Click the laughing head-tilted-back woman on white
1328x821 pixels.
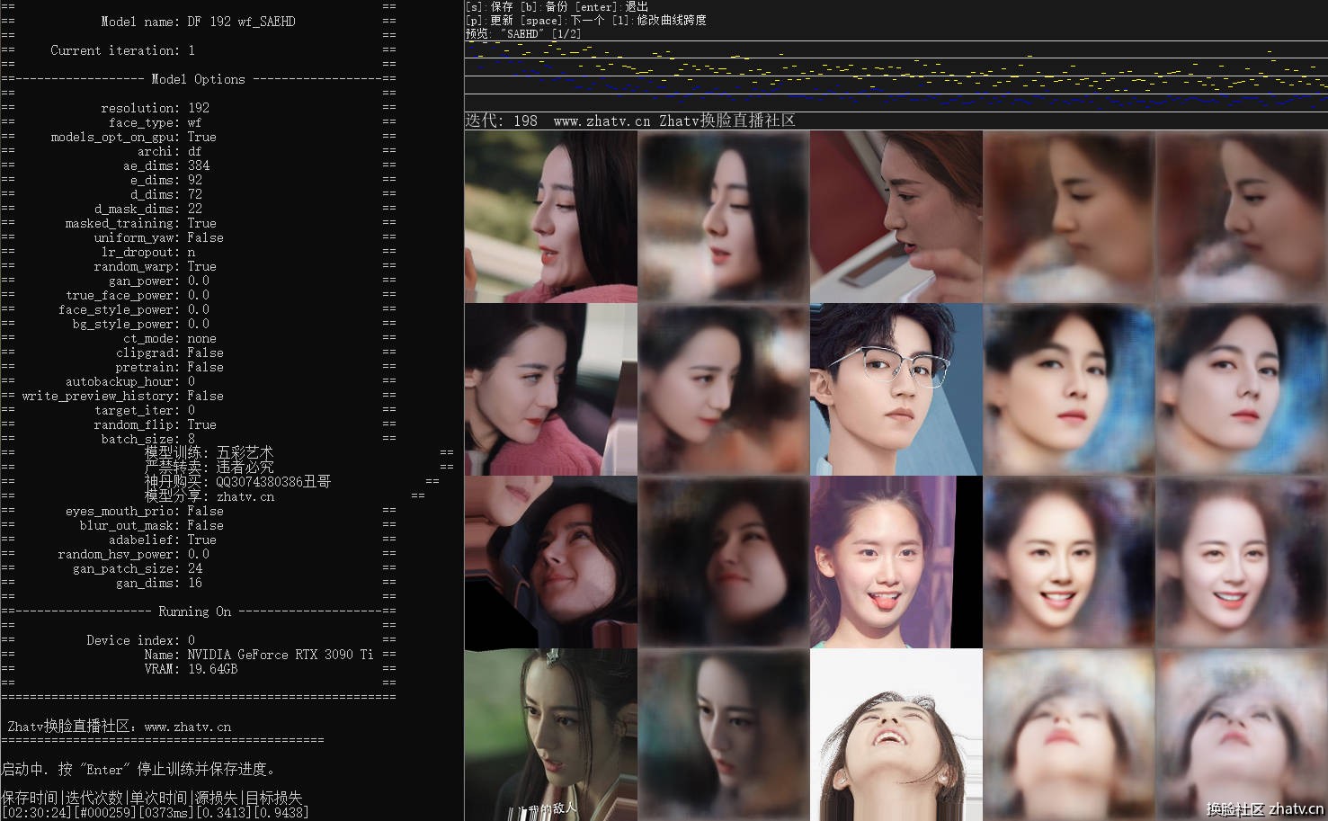[x=896, y=735]
